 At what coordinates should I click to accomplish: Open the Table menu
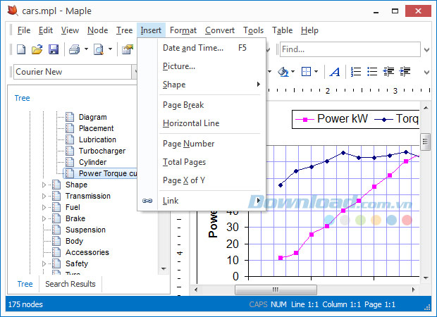click(283, 30)
